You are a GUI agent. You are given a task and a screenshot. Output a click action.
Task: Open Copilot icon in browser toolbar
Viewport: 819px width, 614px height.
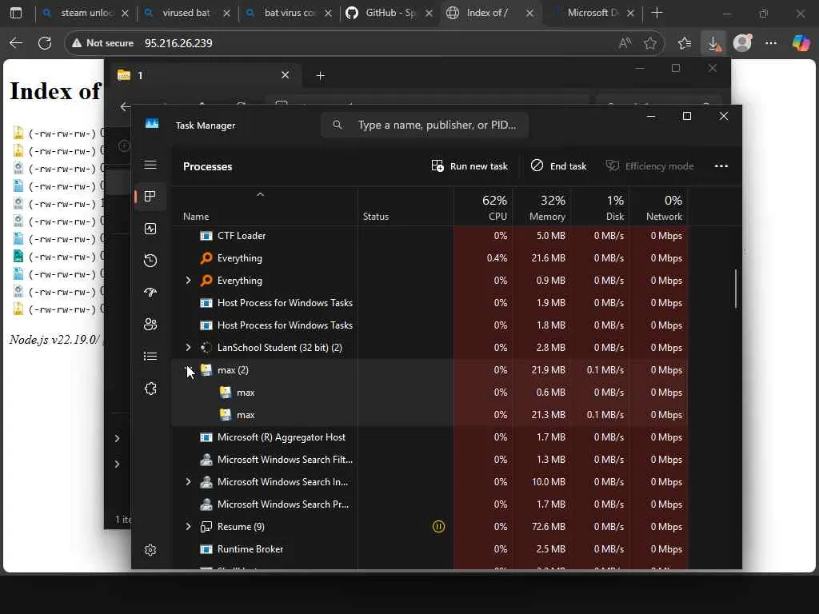click(801, 43)
